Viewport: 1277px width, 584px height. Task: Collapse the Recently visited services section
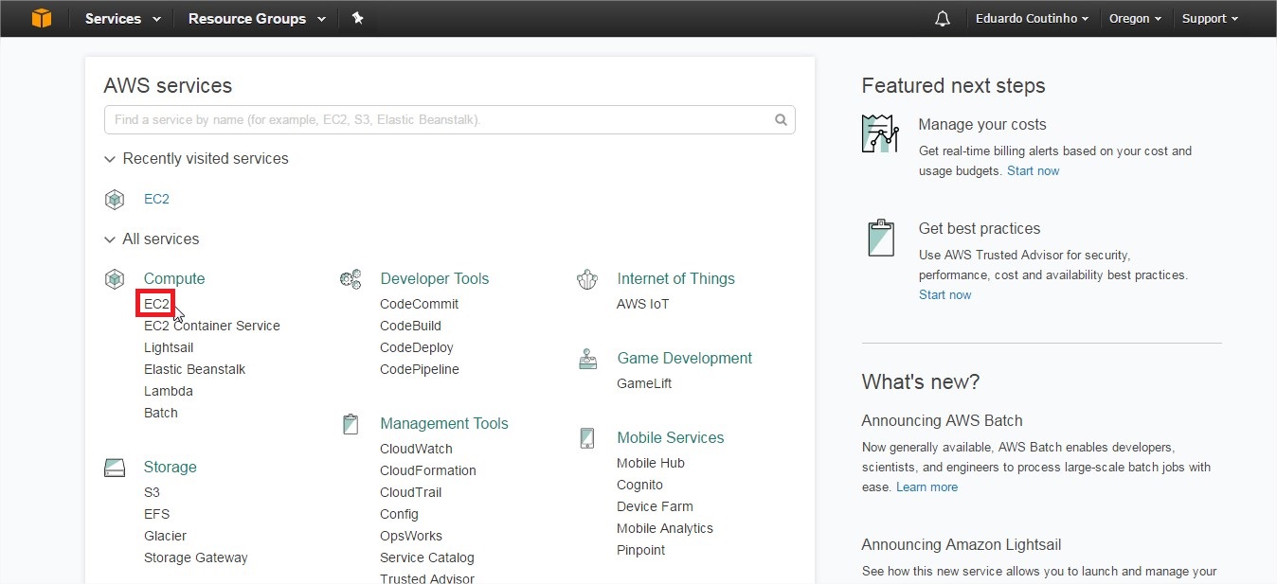click(196, 158)
